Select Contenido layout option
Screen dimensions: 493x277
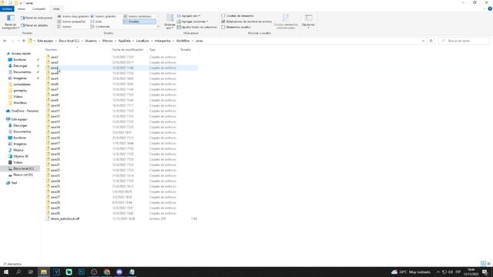[100, 27]
